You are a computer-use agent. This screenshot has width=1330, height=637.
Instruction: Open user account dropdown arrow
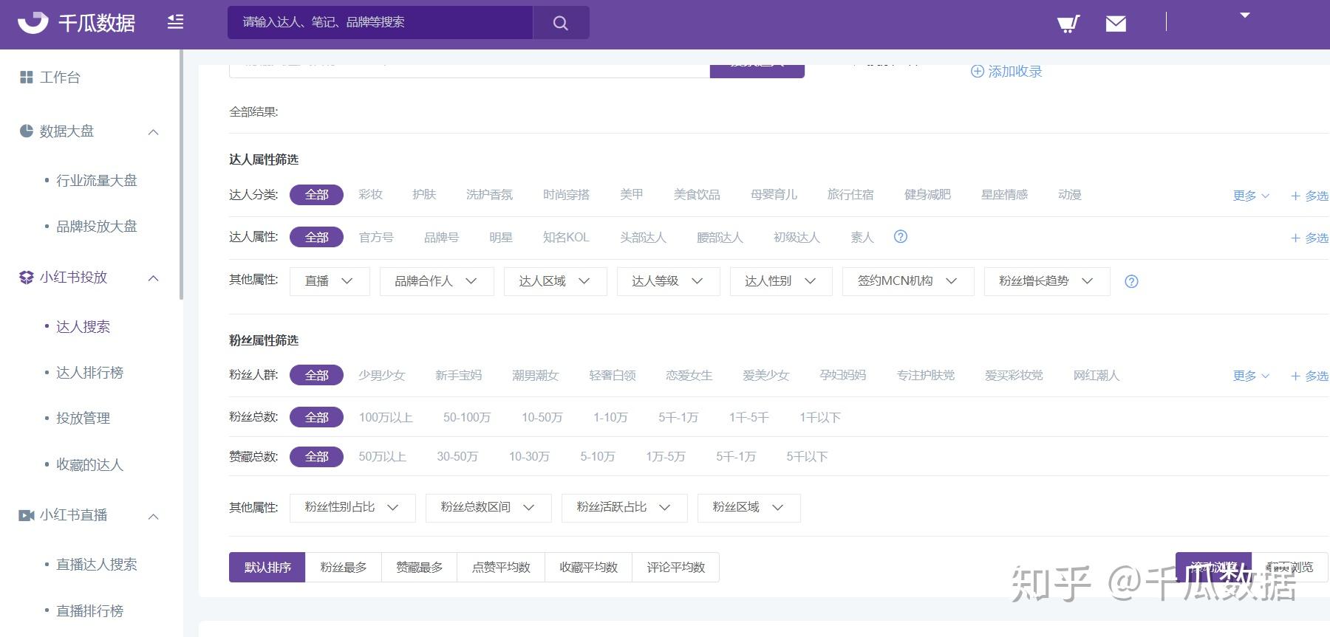pos(1245,16)
